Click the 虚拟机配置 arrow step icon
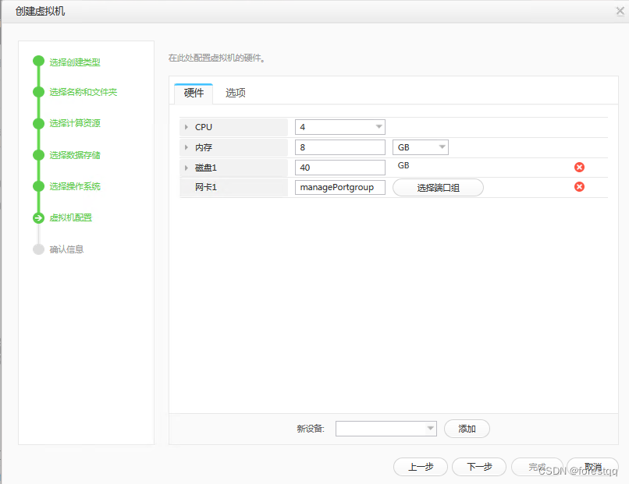The width and height of the screenshot is (629, 484). click(38, 218)
